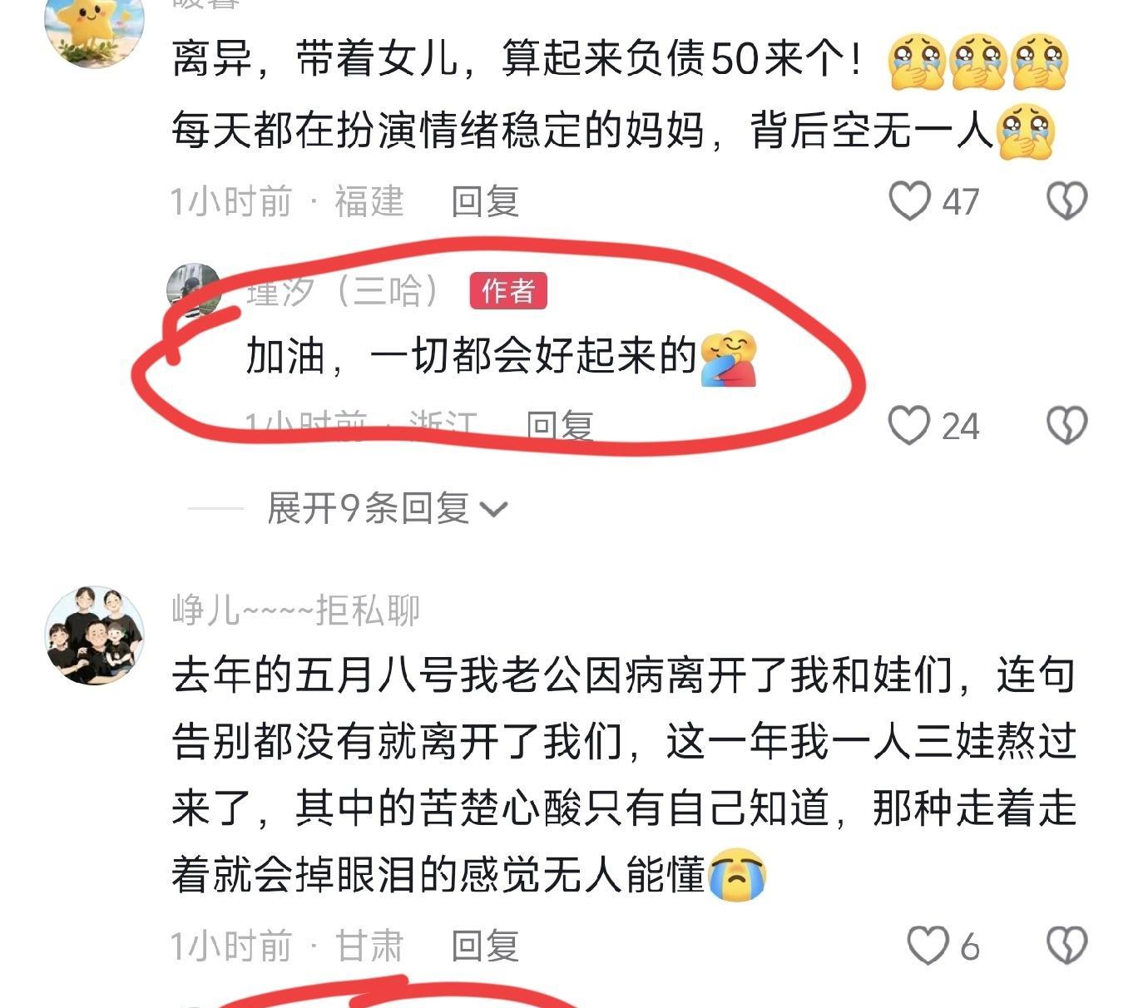Open username 峥儿~~~~拒私聊
1143x1008 pixels.
(296, 610)
